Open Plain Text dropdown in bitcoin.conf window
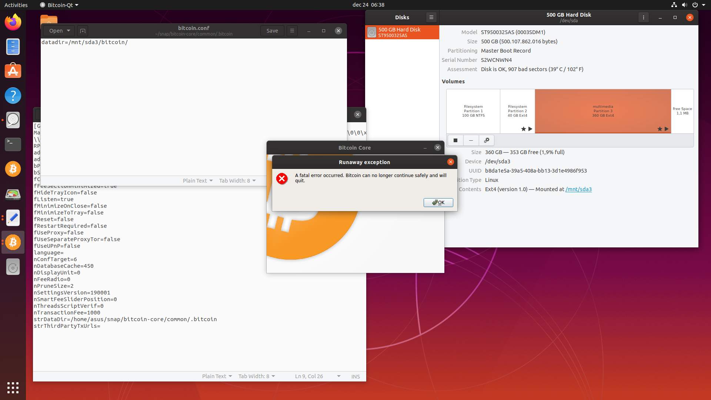This screenshot has height=400, width=711. [198, 181]
